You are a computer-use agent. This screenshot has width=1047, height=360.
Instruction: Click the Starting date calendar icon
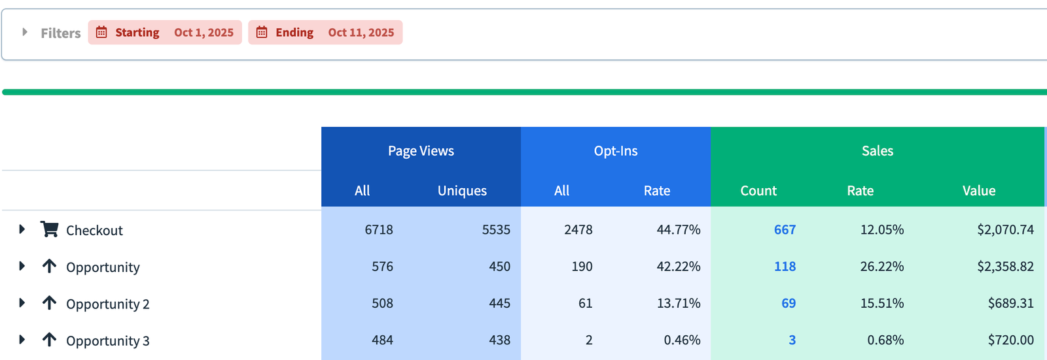coord(101,32)
